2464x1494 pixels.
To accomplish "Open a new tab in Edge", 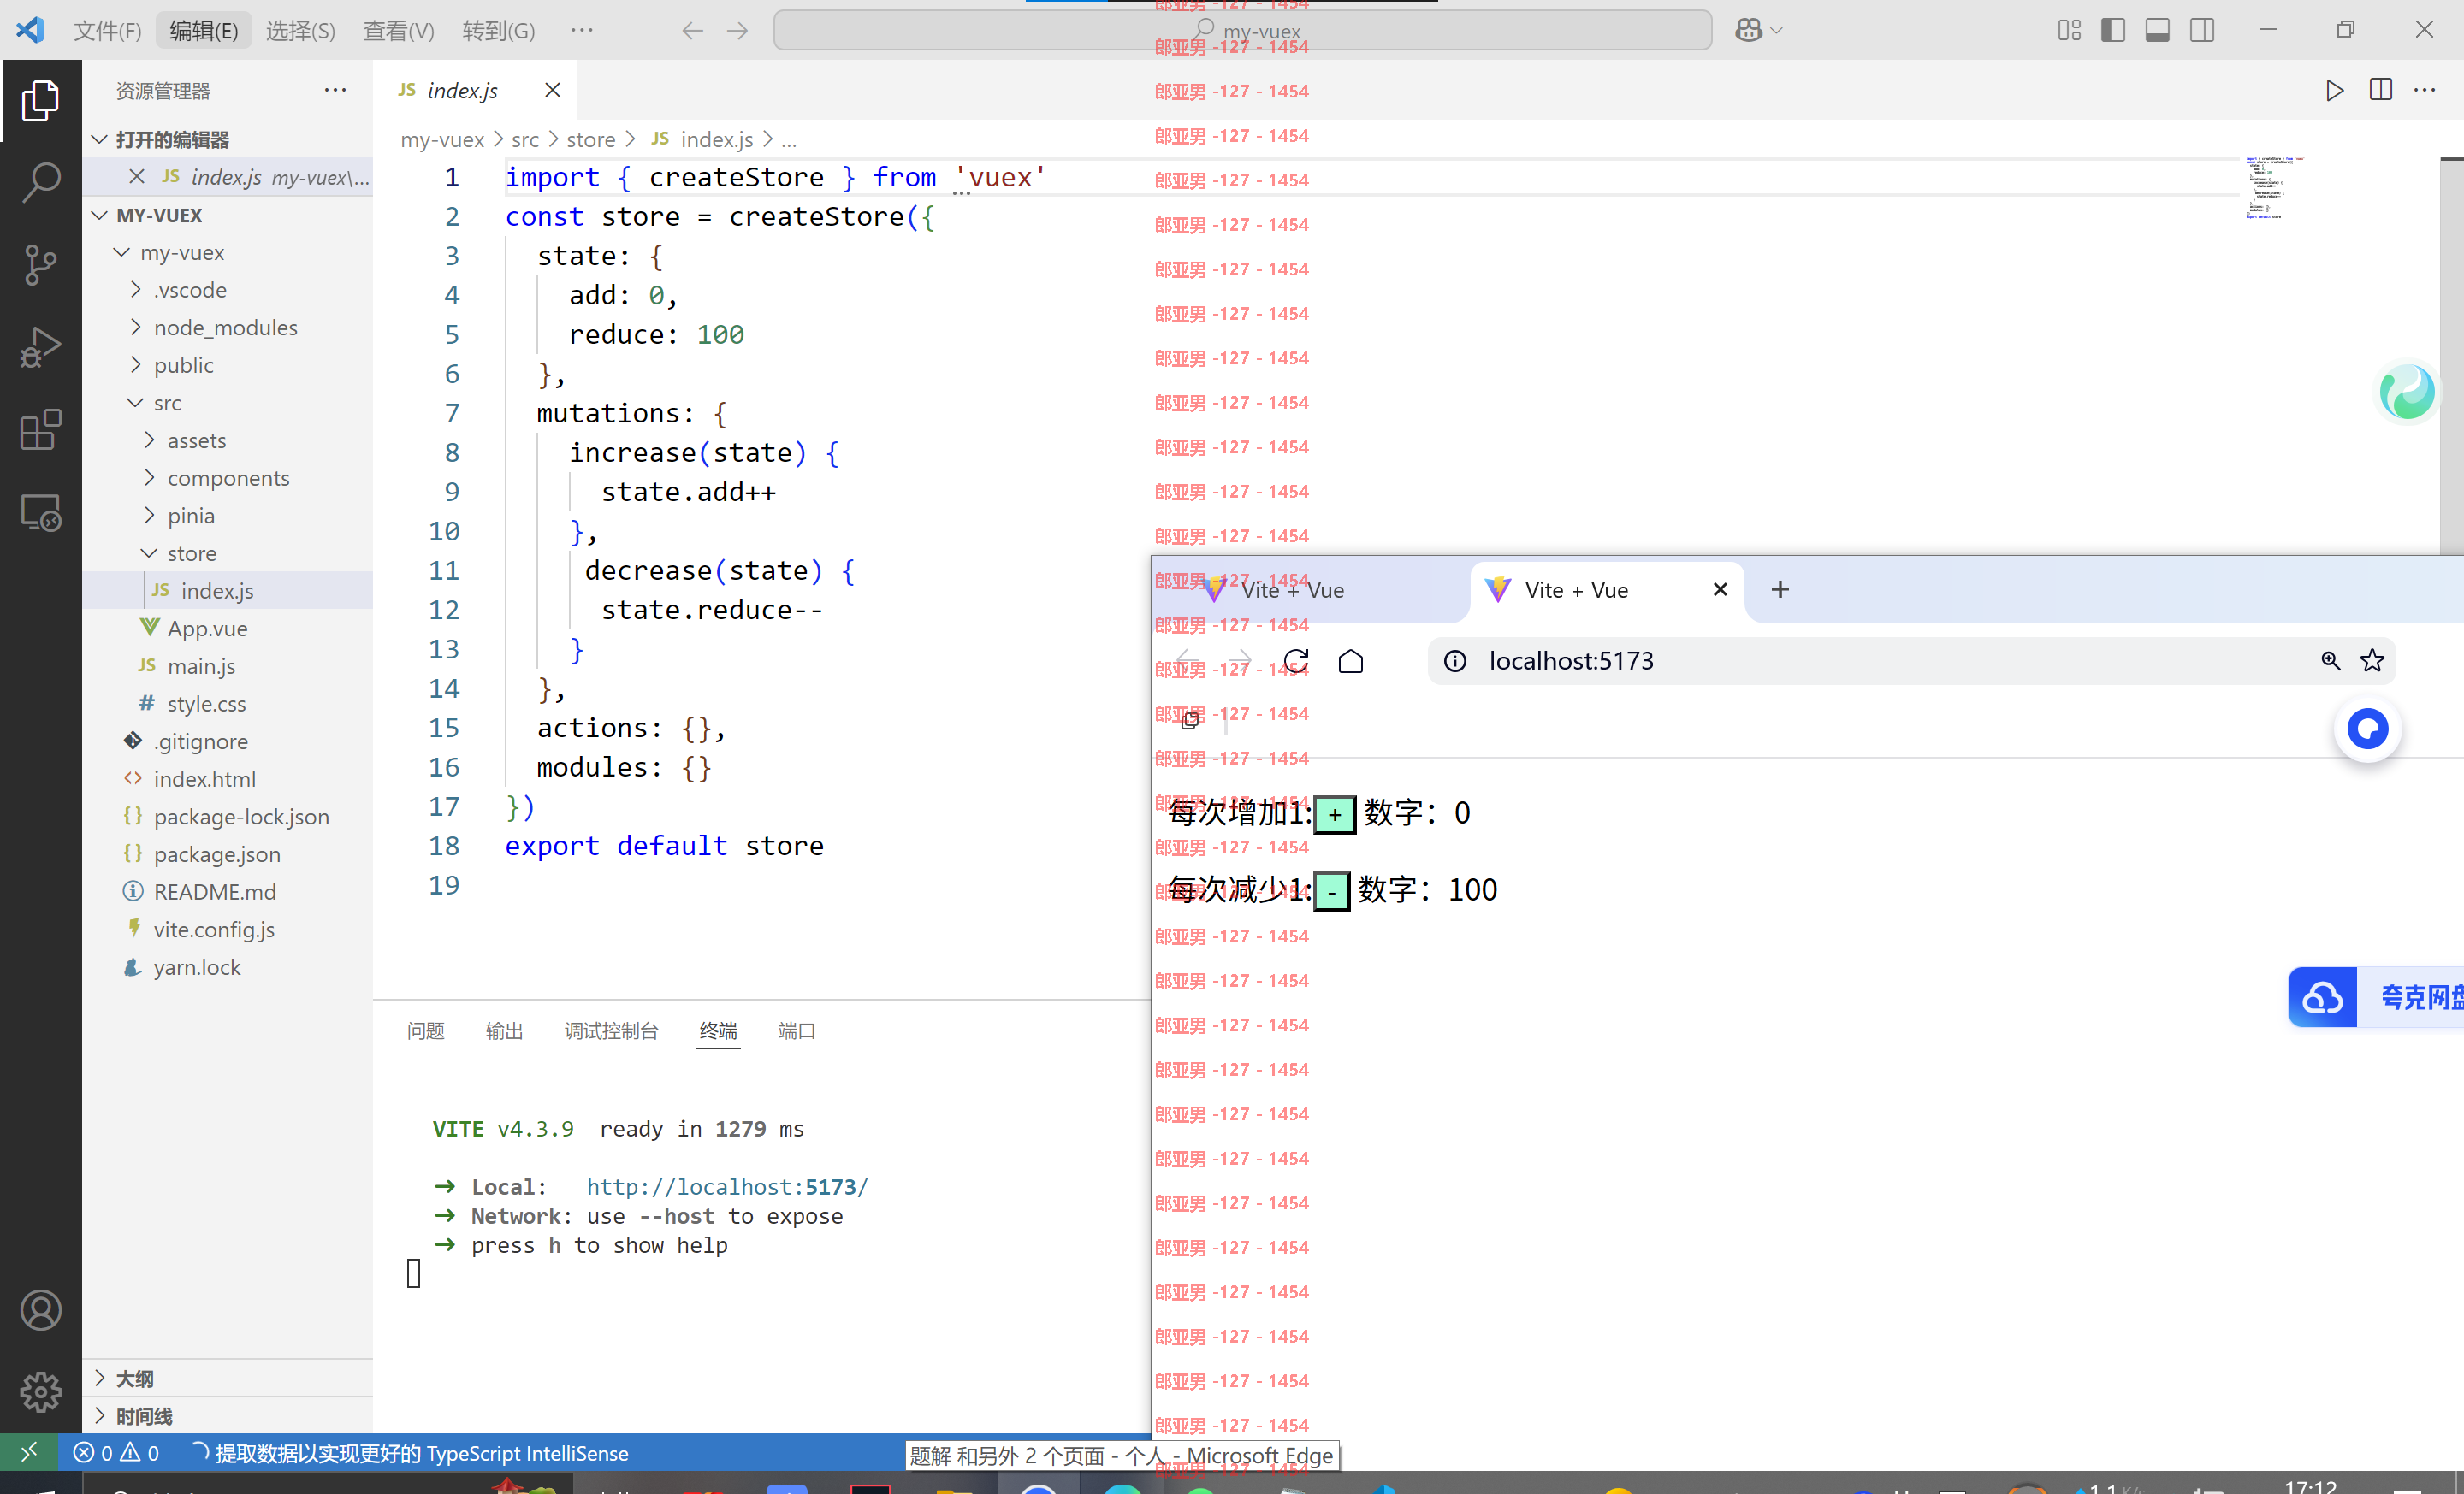I will pyautogui.click(x=1780, y=589).
